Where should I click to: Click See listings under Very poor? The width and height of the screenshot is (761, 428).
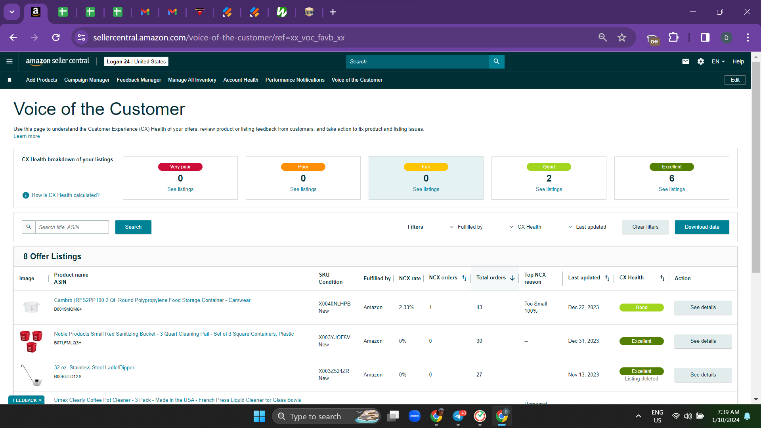[180, 189]
